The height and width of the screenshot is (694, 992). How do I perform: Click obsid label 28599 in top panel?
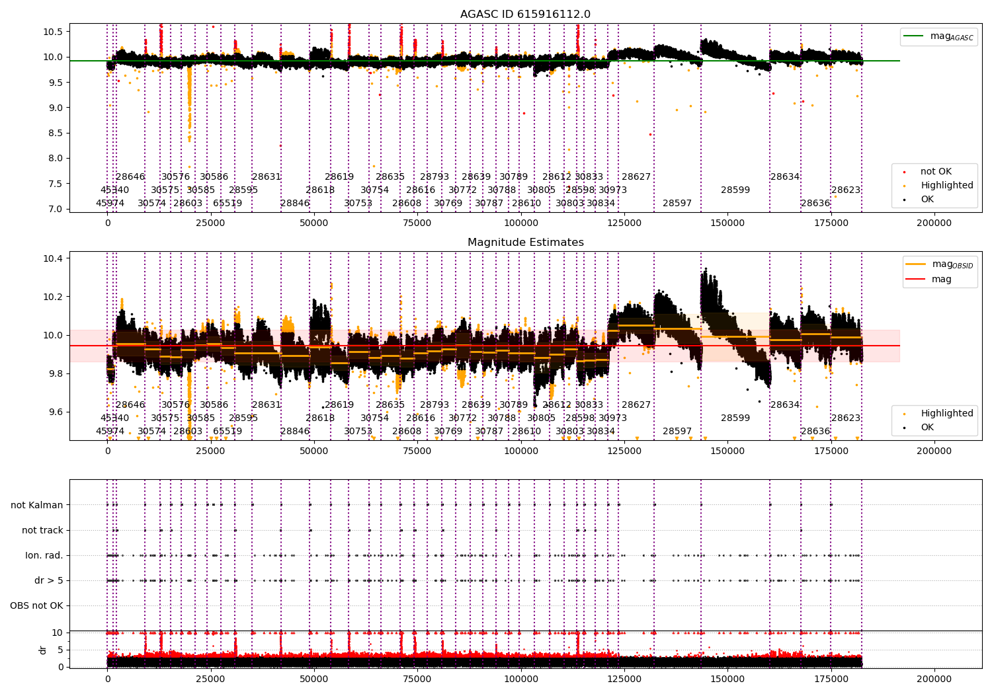point(735,190)
